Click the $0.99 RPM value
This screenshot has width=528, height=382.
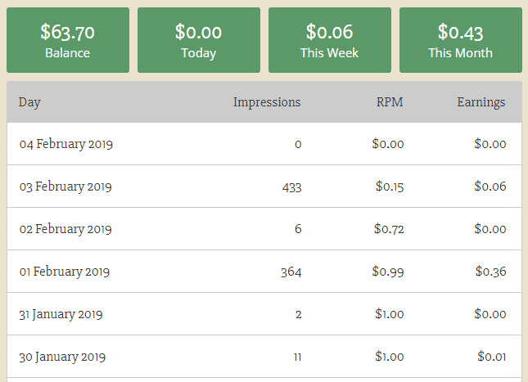click(388, 272)
